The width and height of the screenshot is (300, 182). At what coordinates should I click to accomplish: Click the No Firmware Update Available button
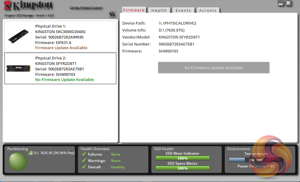click(214, 68)
